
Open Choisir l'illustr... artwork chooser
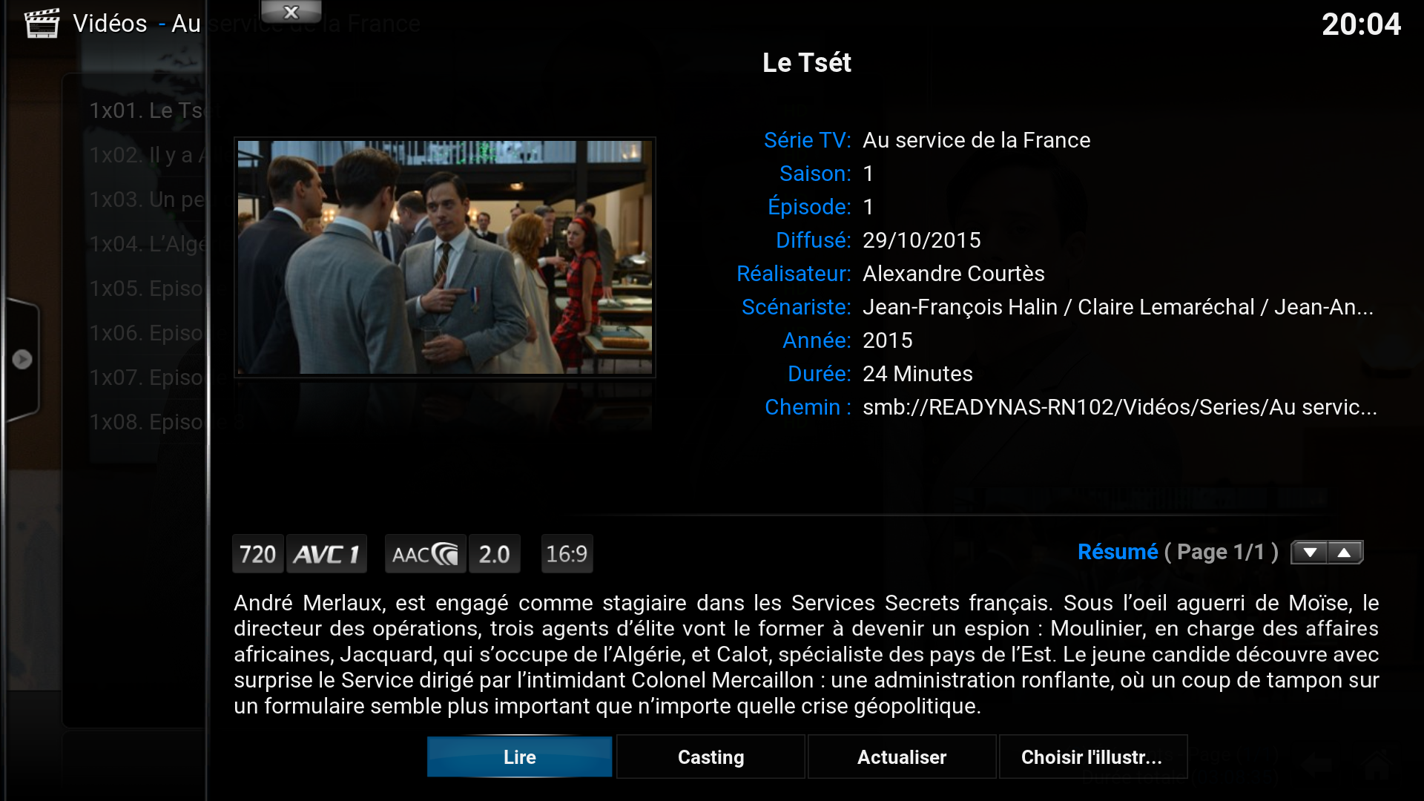coord(1092,756)
